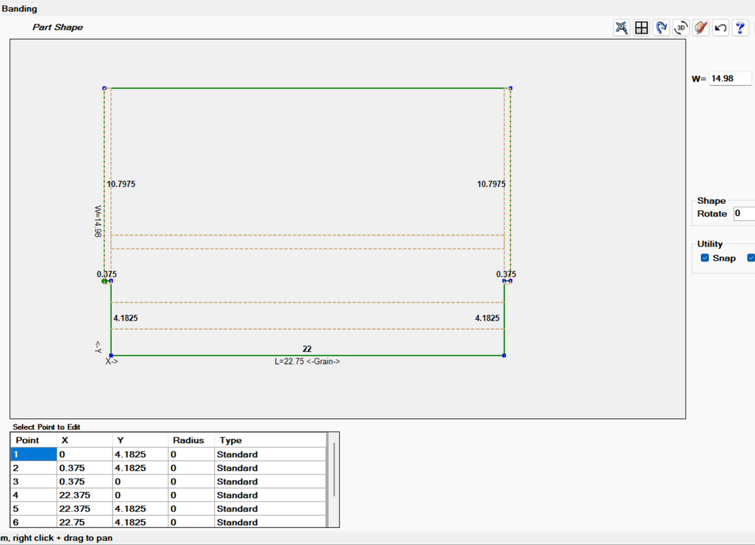The image size is (755, 545).
Task: Select point 1 row in table
Action: coord(33,454)
